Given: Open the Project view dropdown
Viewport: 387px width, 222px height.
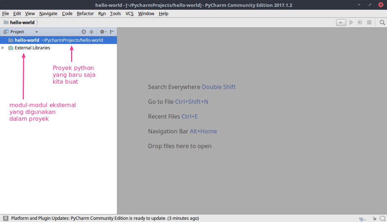Looking at the screenshot, I should [x=36, y=32].
